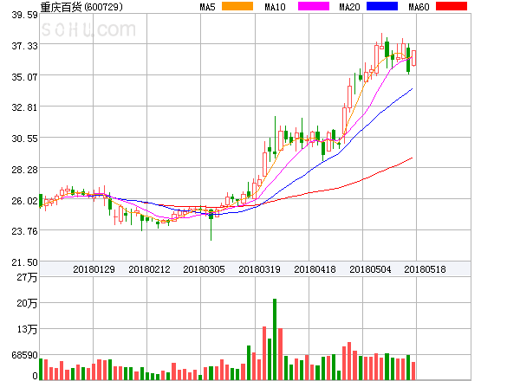
Task: Click the MA5 legend label
Action: tap(207, 7)
